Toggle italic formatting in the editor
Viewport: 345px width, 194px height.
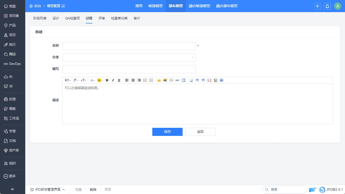113,80
